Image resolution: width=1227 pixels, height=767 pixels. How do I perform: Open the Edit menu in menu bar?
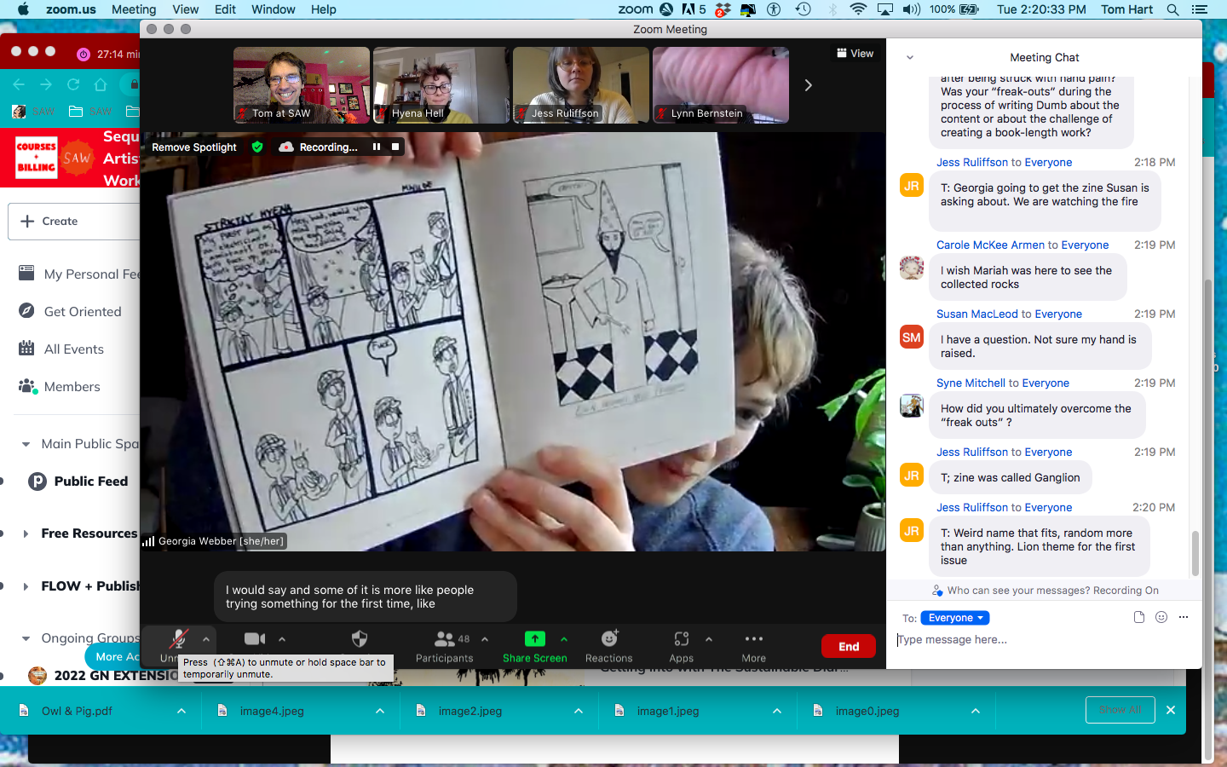pyautogui.click(x=225, y=9)
